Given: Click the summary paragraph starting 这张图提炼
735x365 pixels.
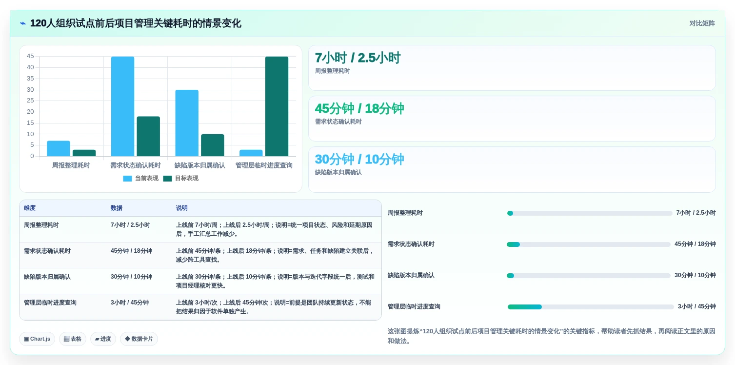Looking at the screenshot, I should [552, 336].
